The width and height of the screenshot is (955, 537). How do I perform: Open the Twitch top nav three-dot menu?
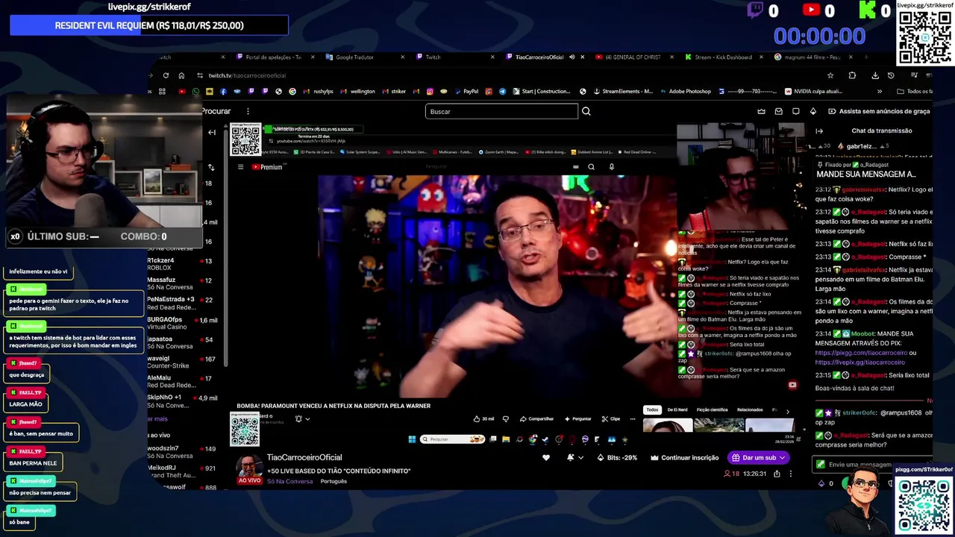(x=248, y=111)
